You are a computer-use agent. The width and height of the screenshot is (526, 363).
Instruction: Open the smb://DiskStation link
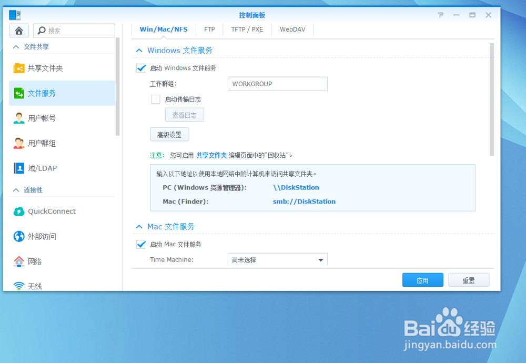[304, 201]
